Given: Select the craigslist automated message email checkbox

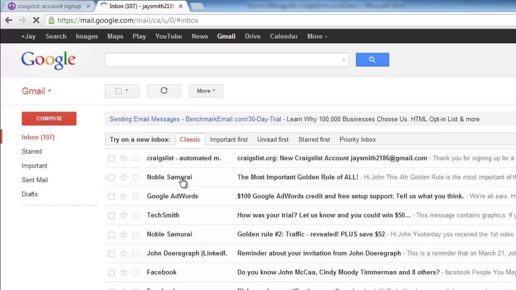Looking at the screenshot, I should pyautogui.click(x=111, y=158).
